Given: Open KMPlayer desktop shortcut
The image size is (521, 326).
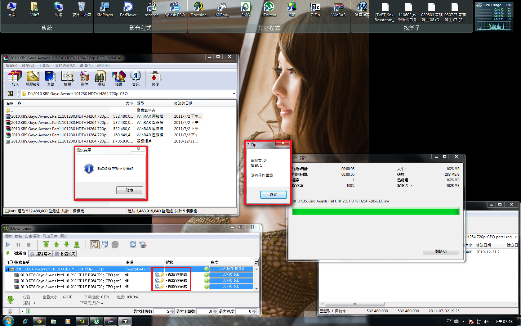Looking at the screenshot, I should [x=105, y=9].
